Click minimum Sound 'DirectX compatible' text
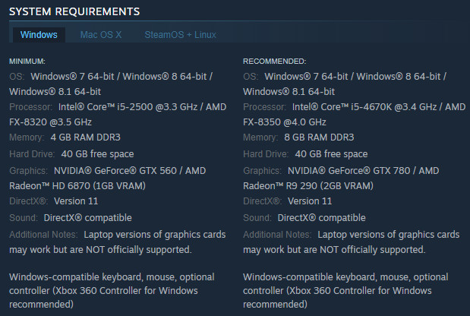Image resolution: width=470 pixels, height=316 pixels. click(x=88, y=218)
